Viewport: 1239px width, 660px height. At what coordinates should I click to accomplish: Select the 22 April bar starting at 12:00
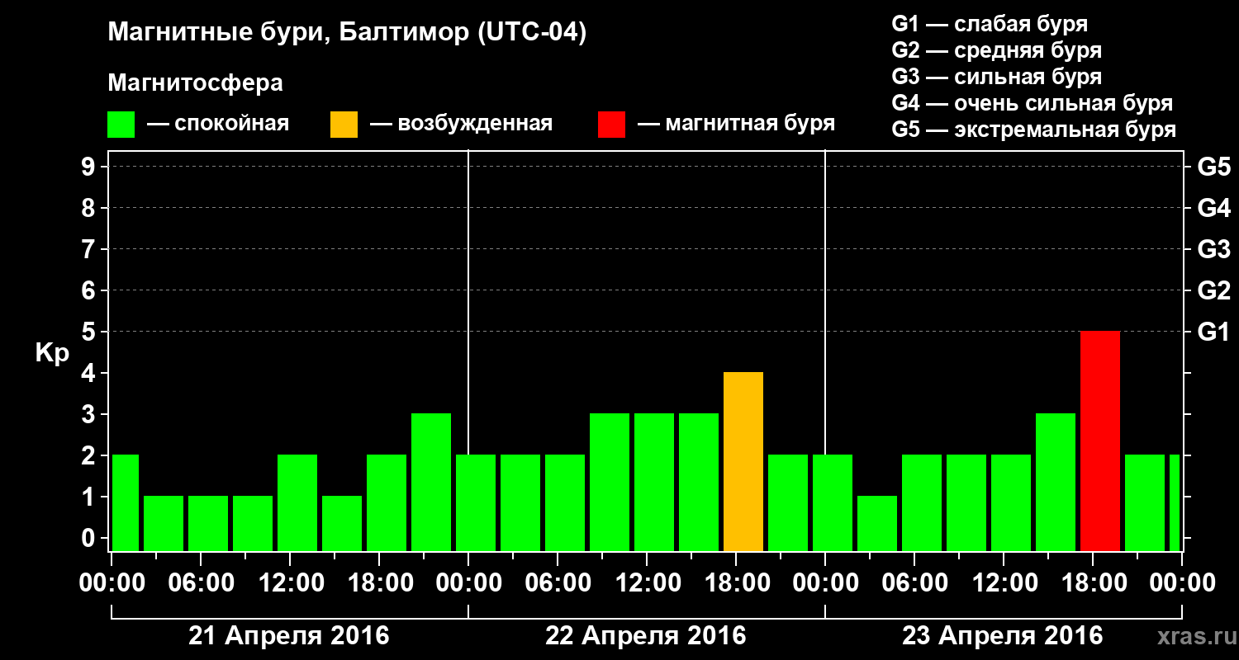coord(654,482)
